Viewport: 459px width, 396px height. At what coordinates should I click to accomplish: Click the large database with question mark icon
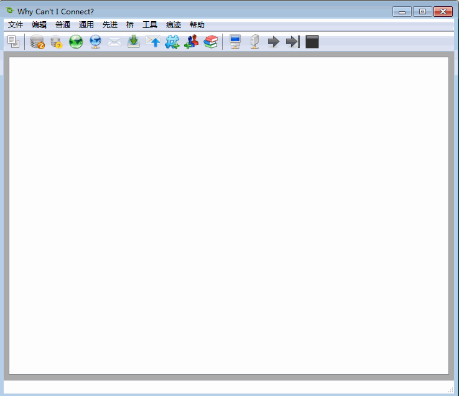(37, 42)
